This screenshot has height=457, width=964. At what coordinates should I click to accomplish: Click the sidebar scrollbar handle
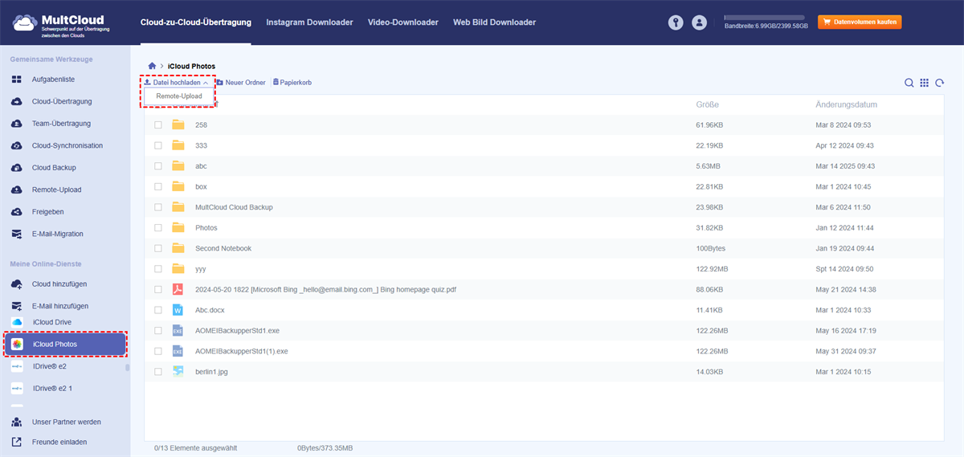pyautogui.click(x=127, y=368)
